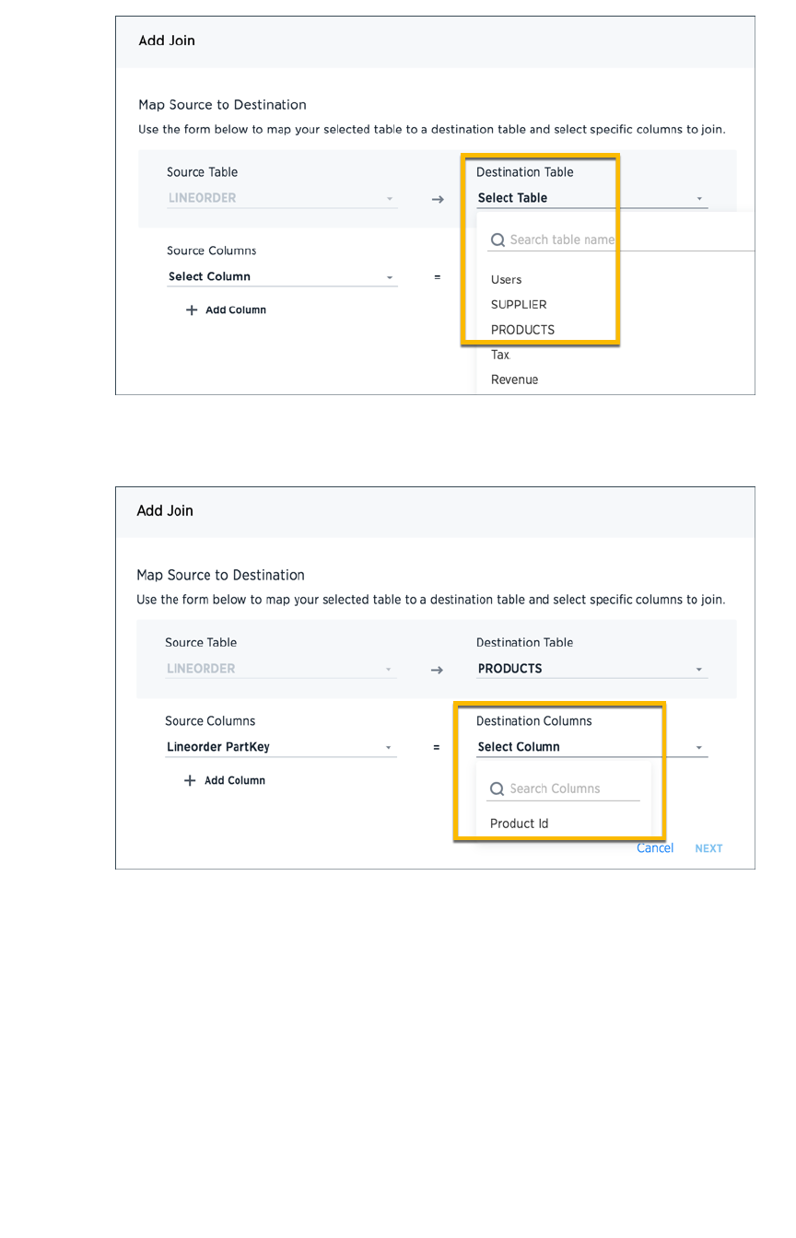This screenshot has height=1238, width=796.
Task: Click plus icon beside Add Column in bottom dialog
Action: click(190, 781)
